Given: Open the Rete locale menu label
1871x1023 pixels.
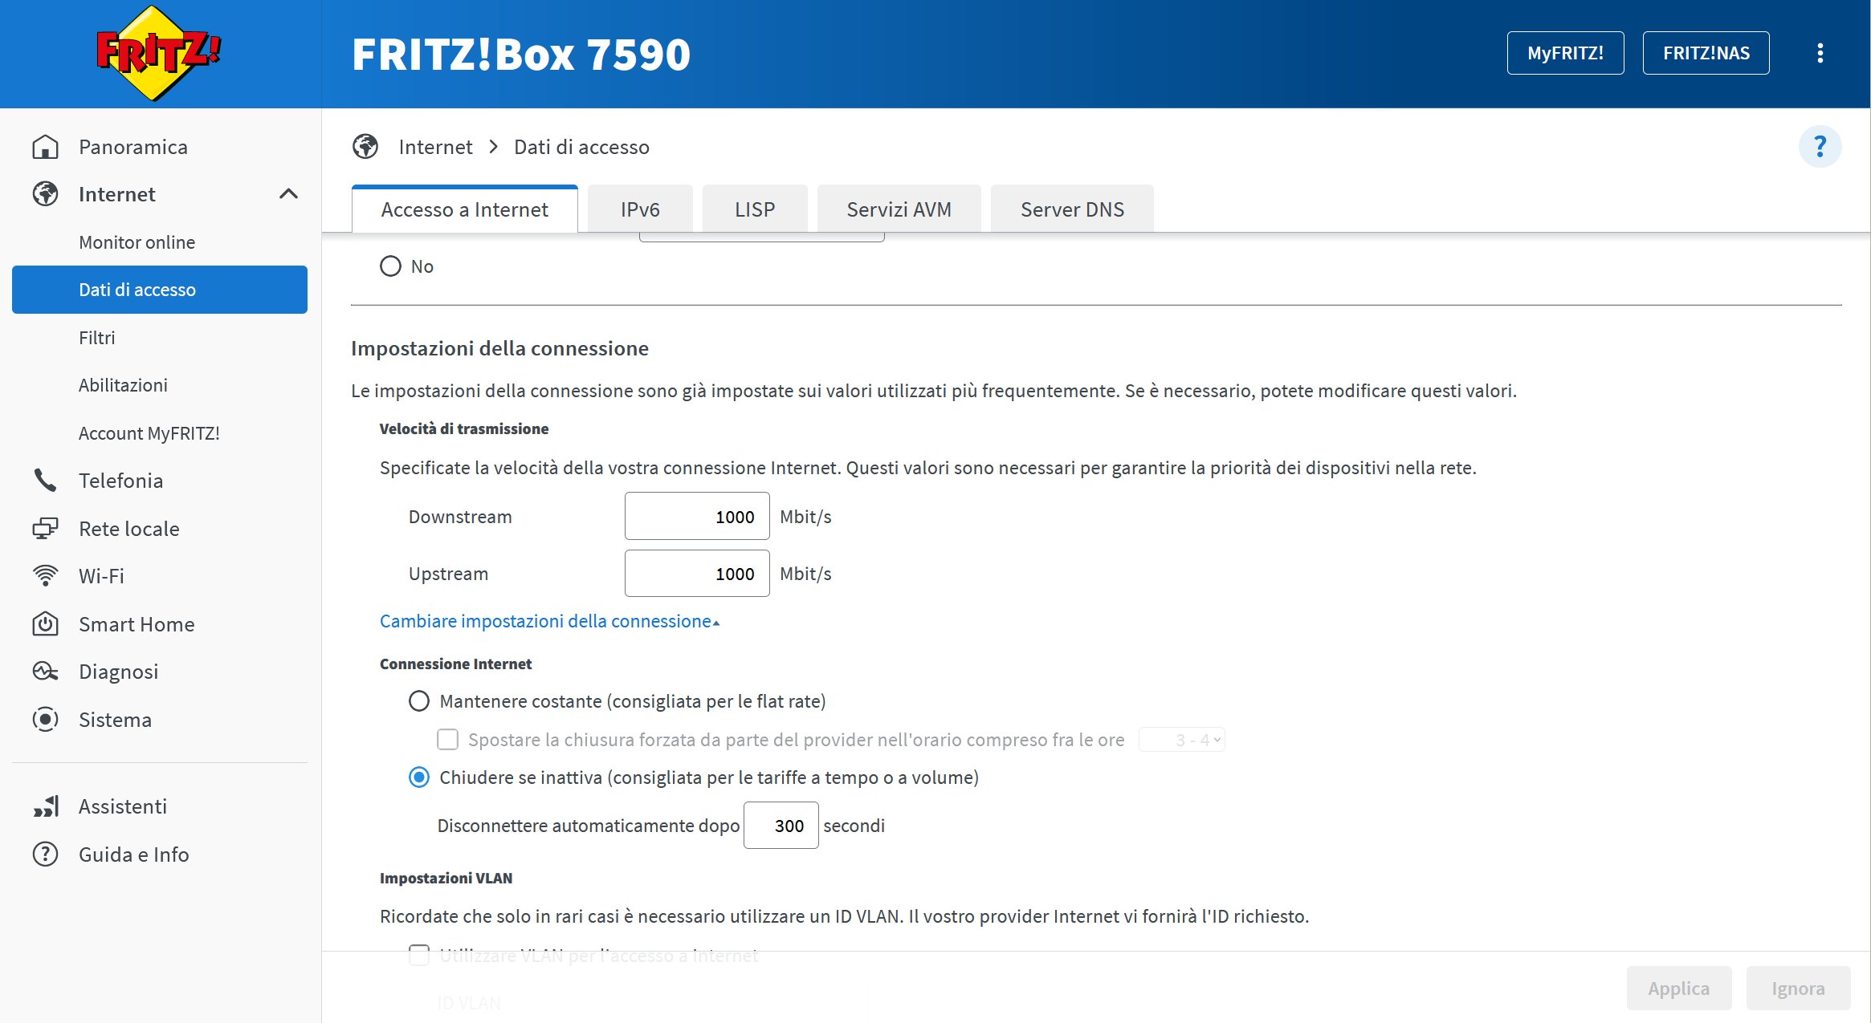Looking at the screenshot, I should pos(128,529).
